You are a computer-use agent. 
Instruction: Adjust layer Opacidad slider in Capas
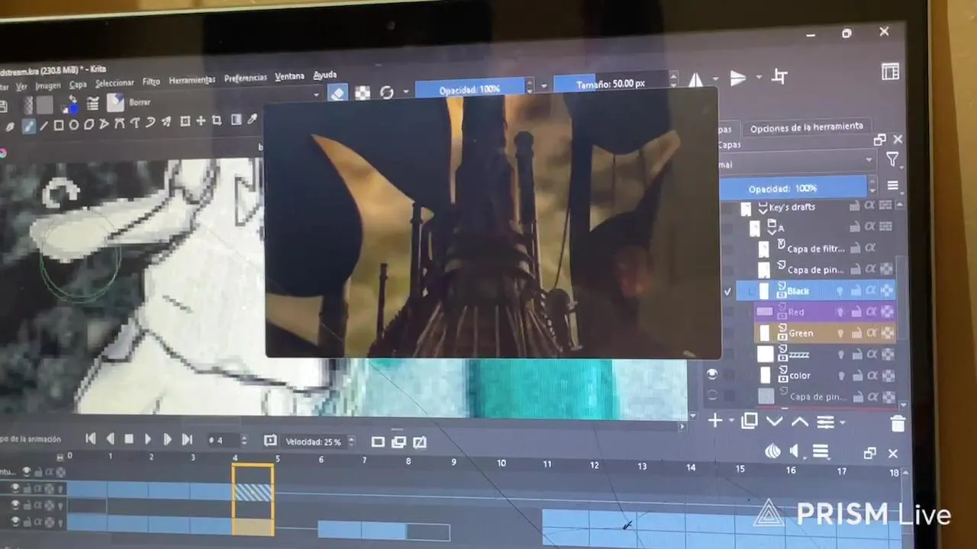(794, 188)
